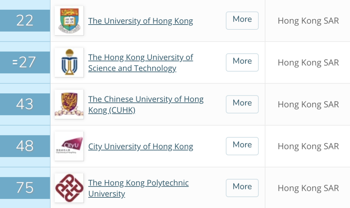Show More for City University of Hong Kong
This screenshot has height=208, width=350.
point(242,146)
